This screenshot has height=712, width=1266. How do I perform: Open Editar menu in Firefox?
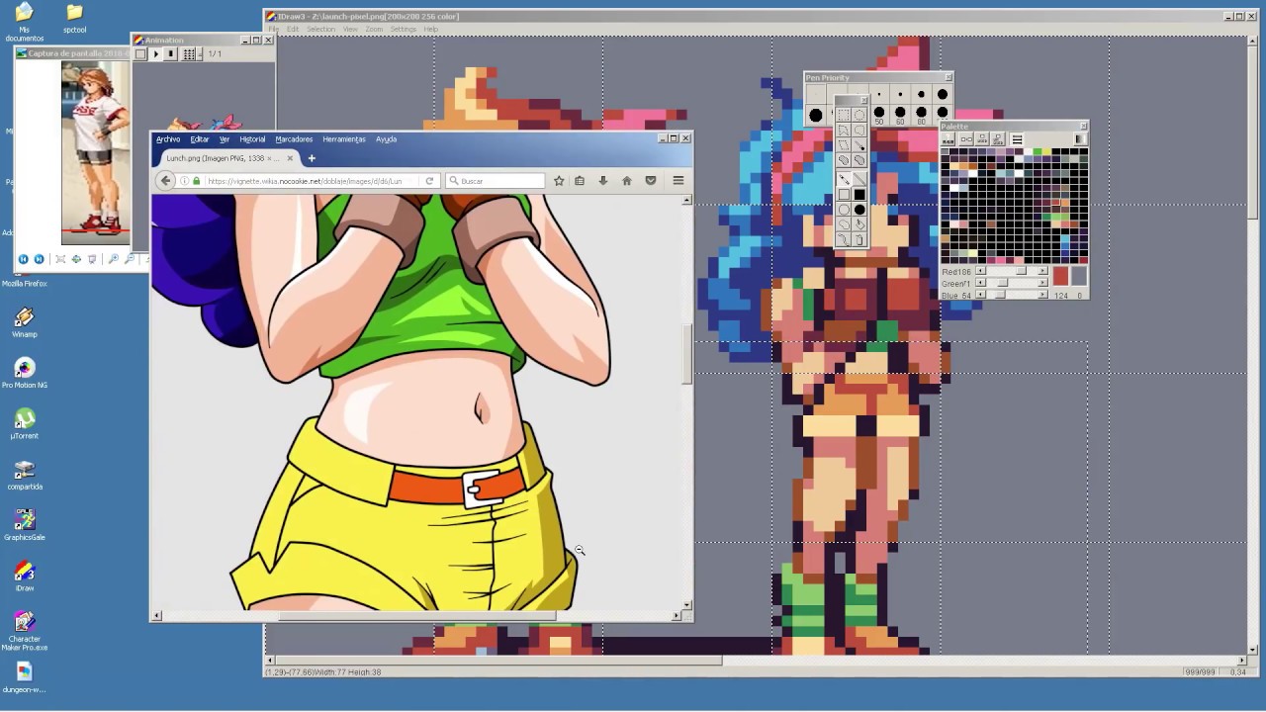tap(199, 139)
